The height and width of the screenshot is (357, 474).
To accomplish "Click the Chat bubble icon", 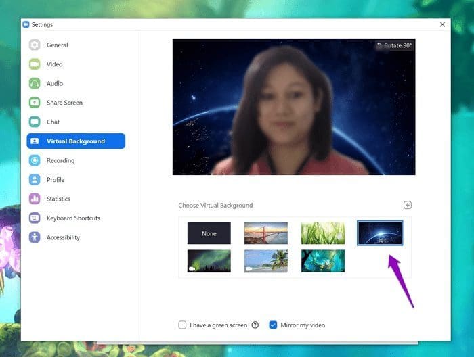I will click(35, 122).
